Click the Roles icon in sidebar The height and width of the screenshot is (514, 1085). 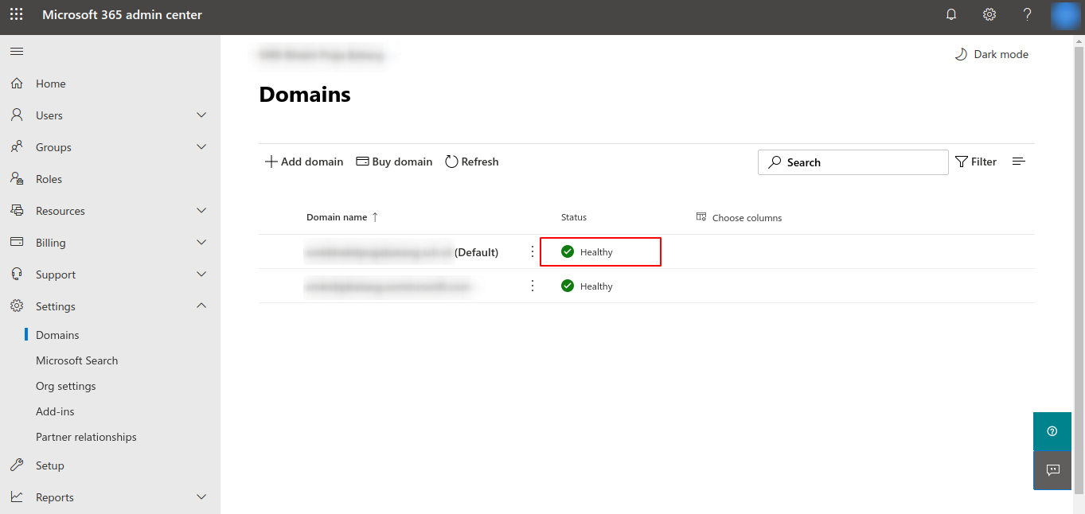[x=17, y=179]
